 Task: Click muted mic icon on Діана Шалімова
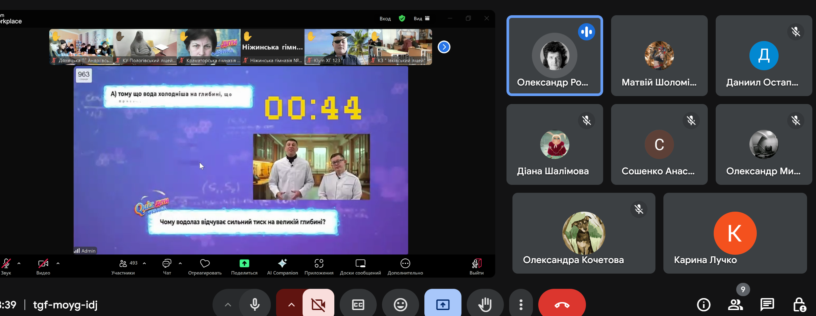(x=586, y=121)
